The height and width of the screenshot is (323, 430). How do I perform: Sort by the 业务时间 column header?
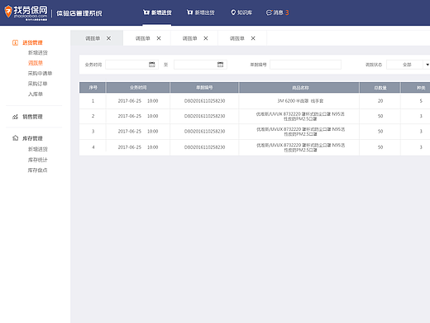click(138, 88)
